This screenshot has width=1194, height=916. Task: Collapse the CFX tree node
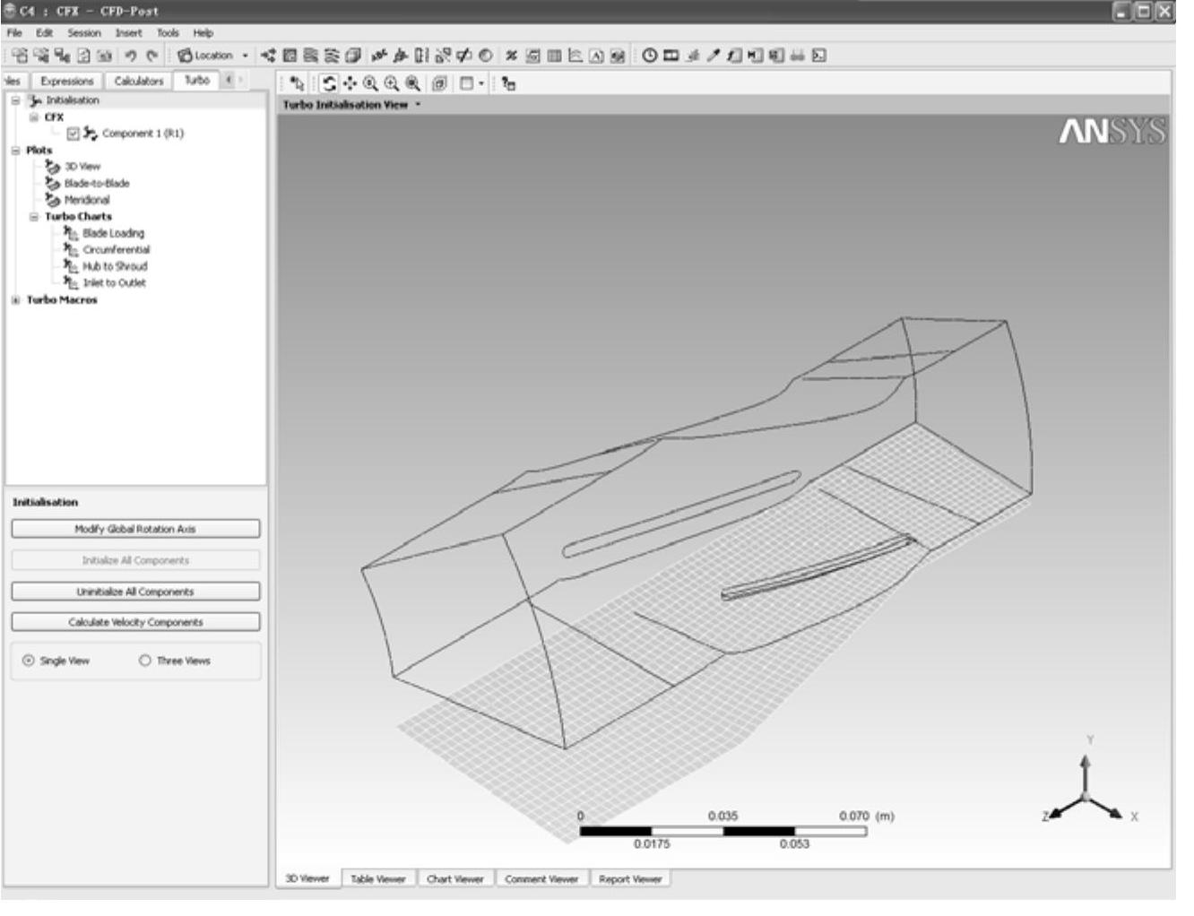point(34,117)
